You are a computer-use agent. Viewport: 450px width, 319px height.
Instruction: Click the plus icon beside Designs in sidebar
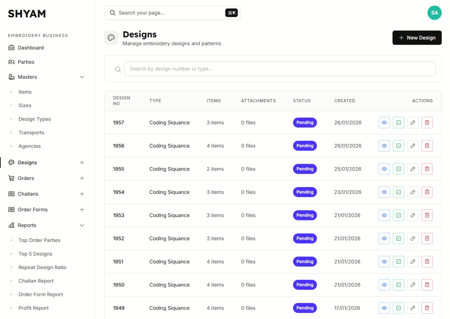coord(82,163)
